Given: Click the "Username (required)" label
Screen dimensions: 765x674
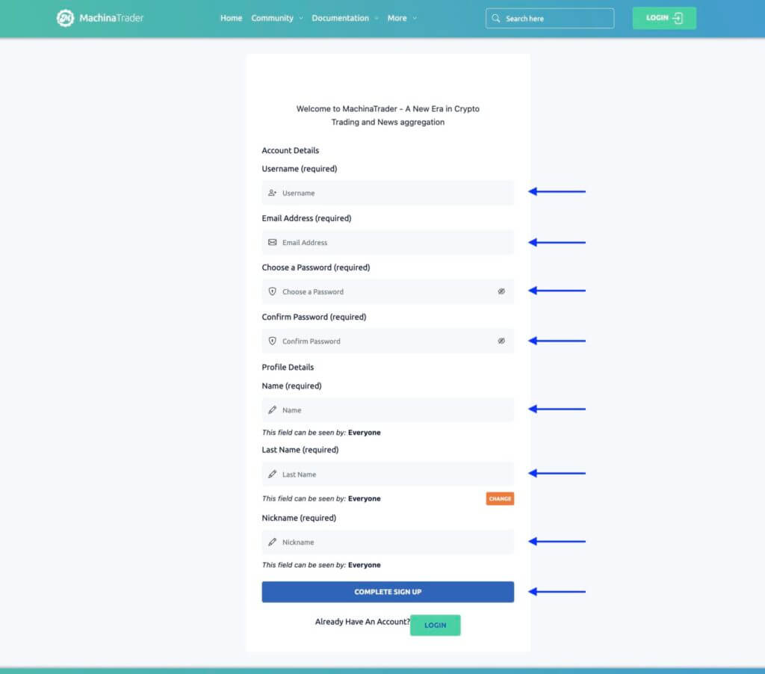Looking at the screenshot, I should click(300, 169).
